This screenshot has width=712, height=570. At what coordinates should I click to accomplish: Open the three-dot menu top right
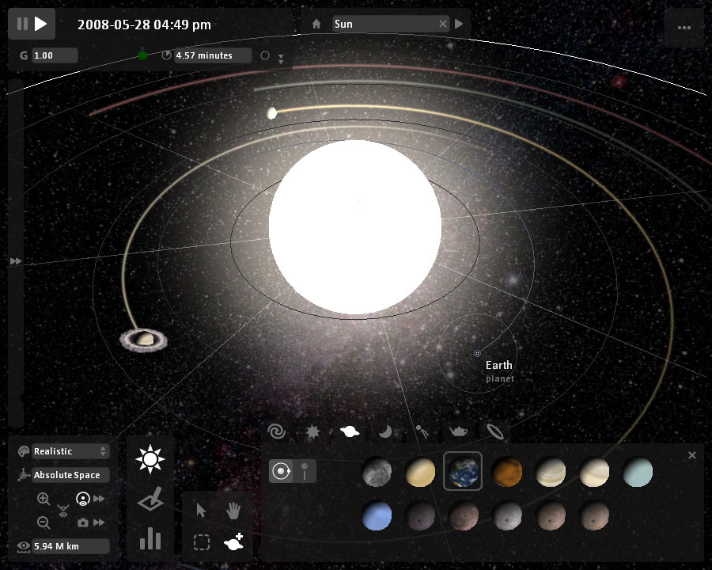point(684,28)
